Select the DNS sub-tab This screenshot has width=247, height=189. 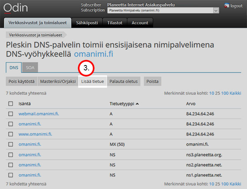tap(14, 68)
